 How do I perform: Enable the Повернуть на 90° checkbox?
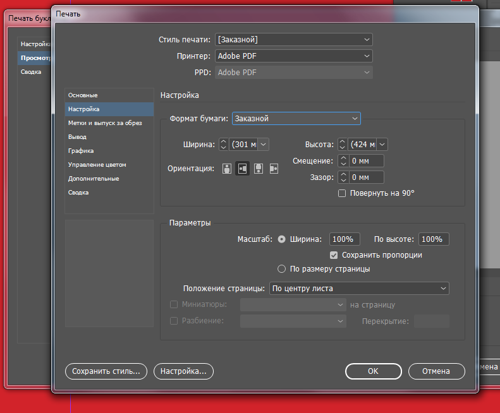[342, 193]
